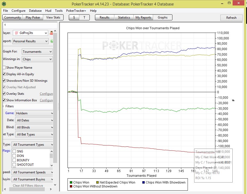
Task: Click the player avatar icon next to GdProj3ts
Action: (51, 33)
